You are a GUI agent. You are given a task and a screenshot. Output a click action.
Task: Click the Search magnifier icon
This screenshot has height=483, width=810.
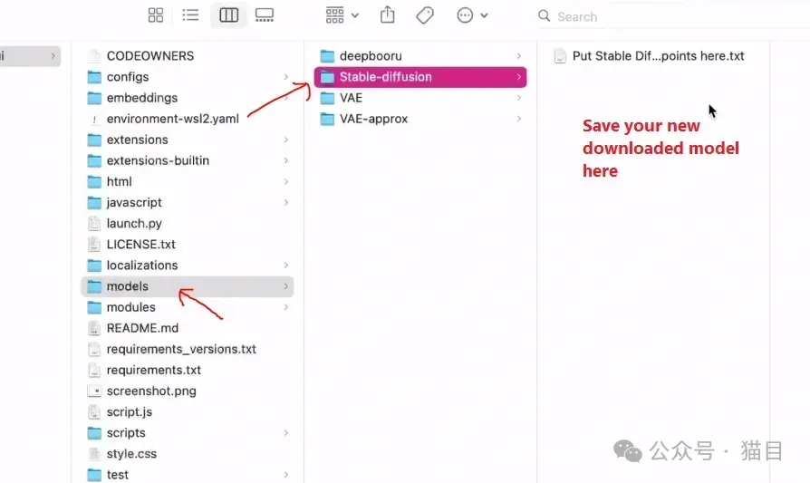[x=544, y=16]
